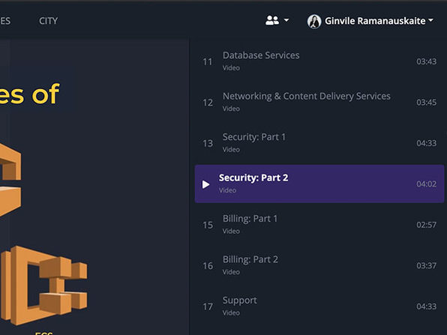This screenshot has width=447, height=335.
Task: Open the Ginvile Ramanauskaite user name menu
Action: coord(375,21)
